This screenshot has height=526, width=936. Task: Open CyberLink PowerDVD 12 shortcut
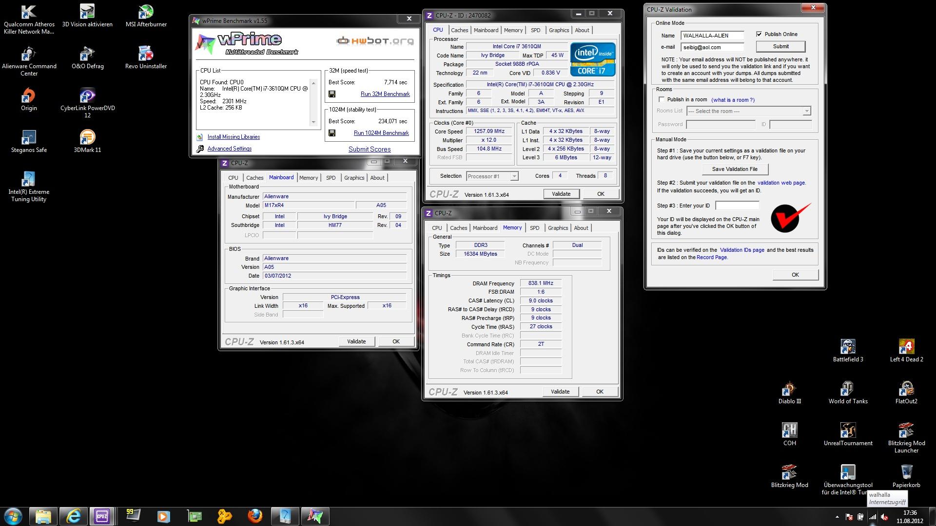click(x=87, y=103)
